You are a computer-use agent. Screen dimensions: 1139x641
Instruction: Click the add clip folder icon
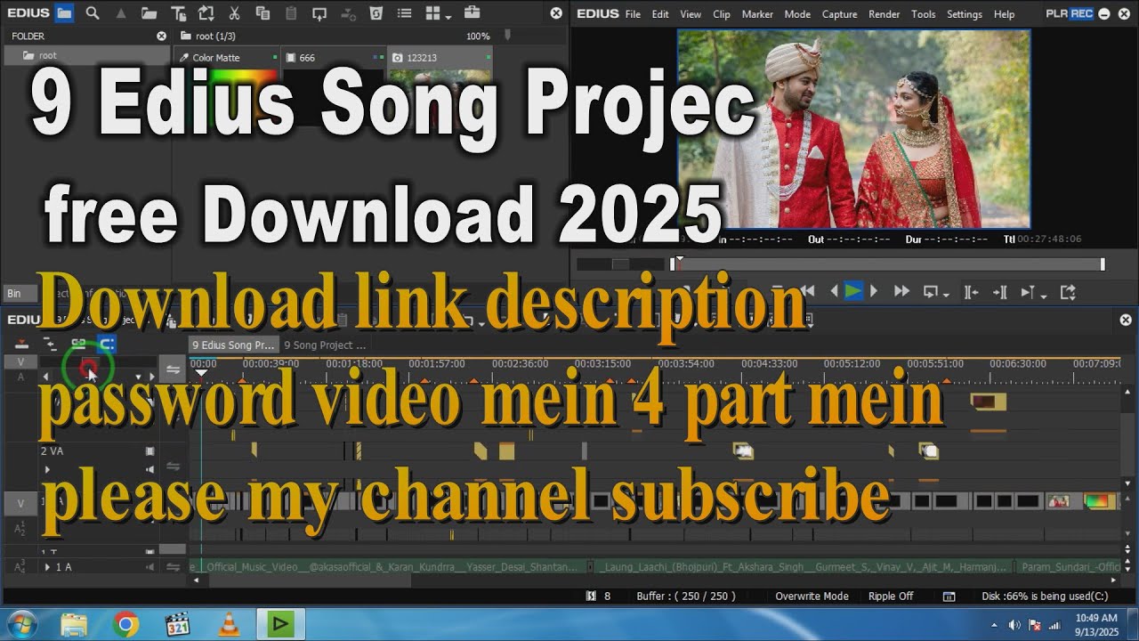(149, 12)
